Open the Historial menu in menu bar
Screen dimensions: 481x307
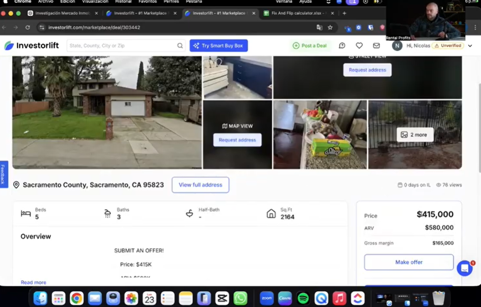pos(123,2)
